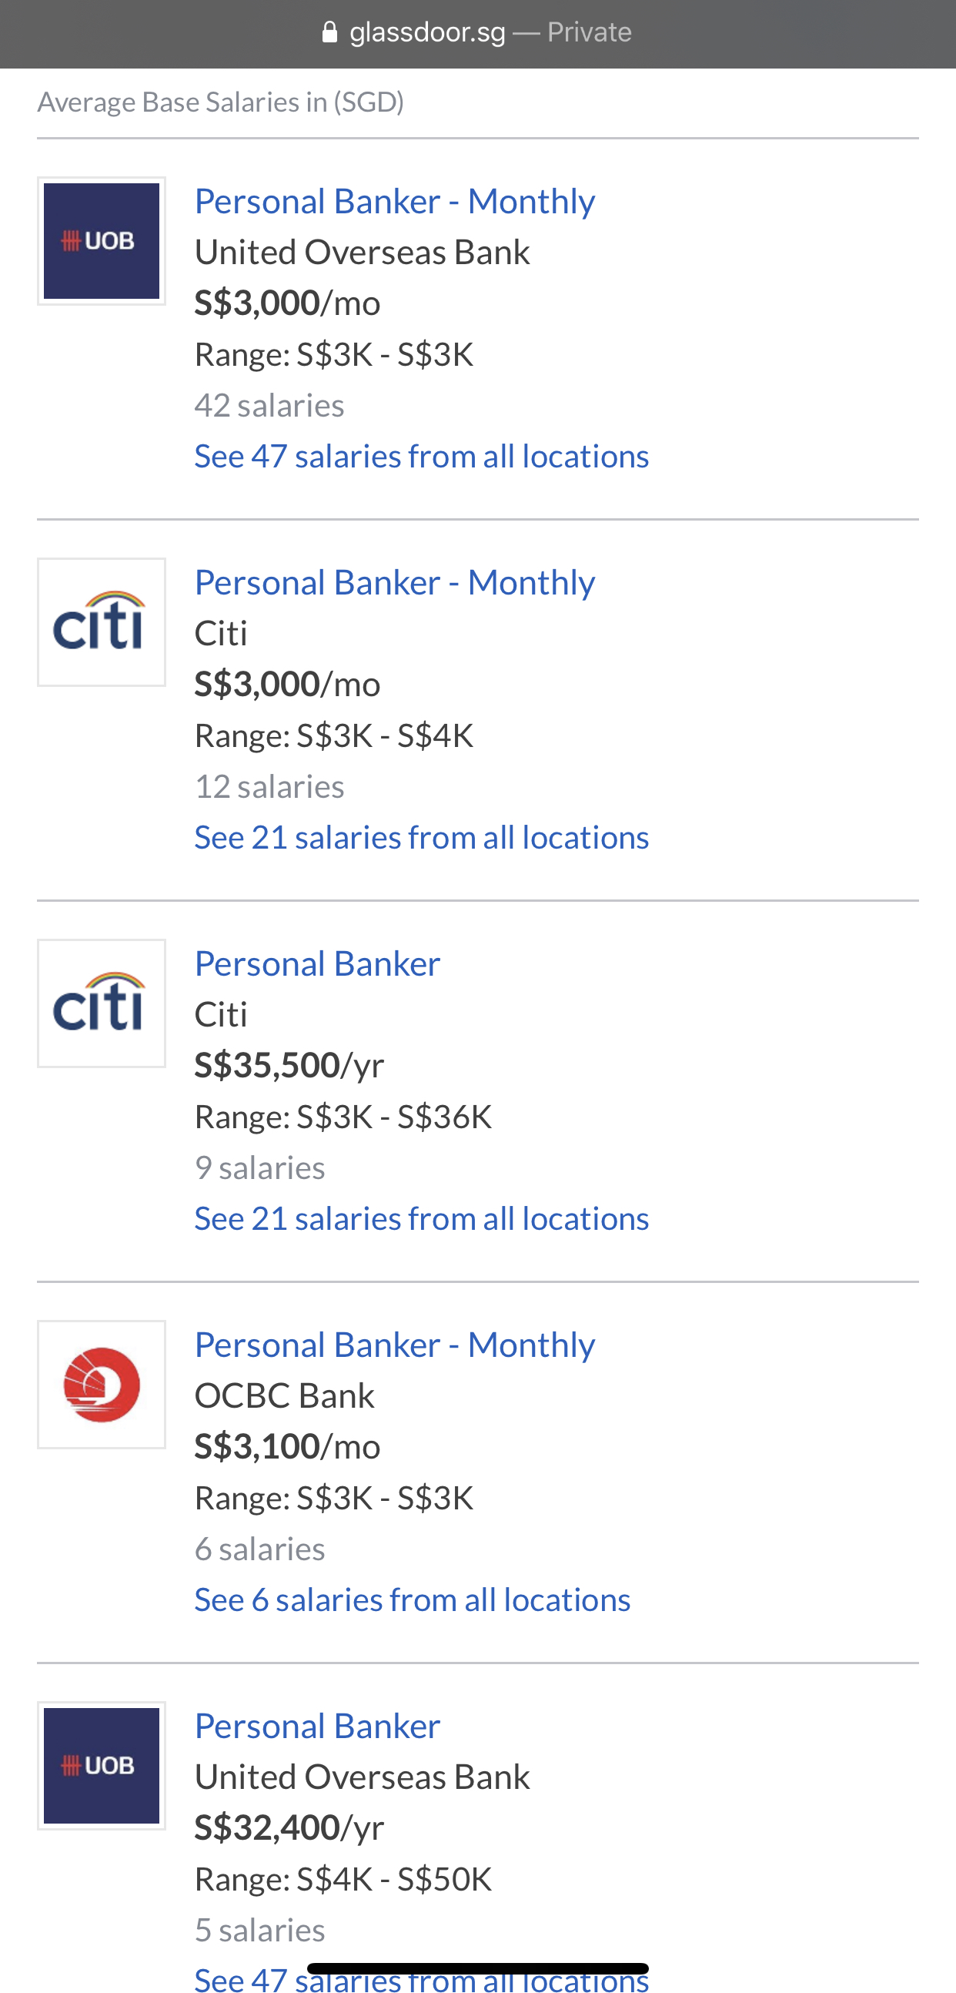
Task: Open UOB Personal Banker yearly salary title
Action: tap(317, 1726)
